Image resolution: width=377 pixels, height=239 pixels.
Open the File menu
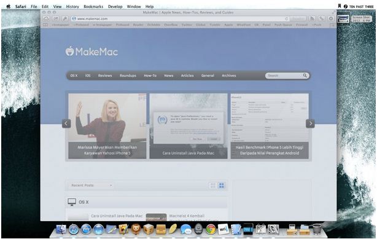click(34, 7)
